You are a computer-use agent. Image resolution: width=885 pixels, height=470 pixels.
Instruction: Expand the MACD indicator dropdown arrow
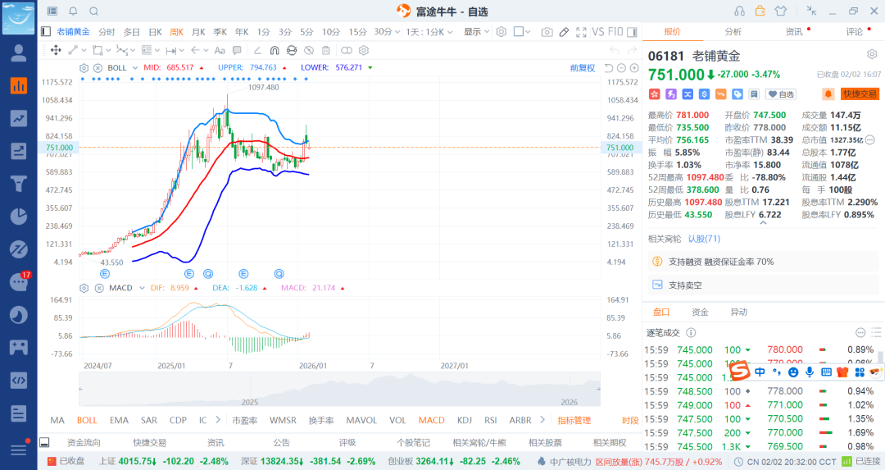click(x=142, y=288)
